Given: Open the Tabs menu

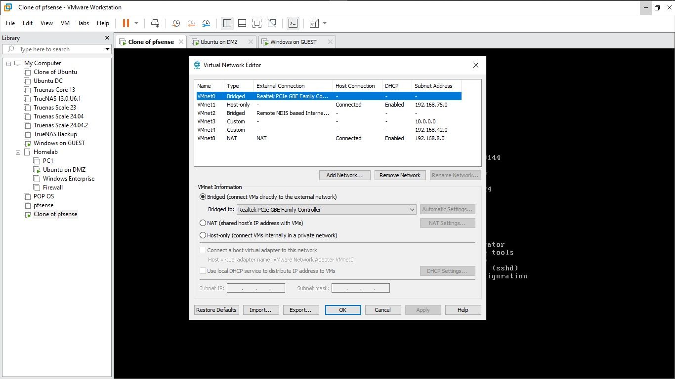Looking at the screenshot, I should [x=83, y=23].
